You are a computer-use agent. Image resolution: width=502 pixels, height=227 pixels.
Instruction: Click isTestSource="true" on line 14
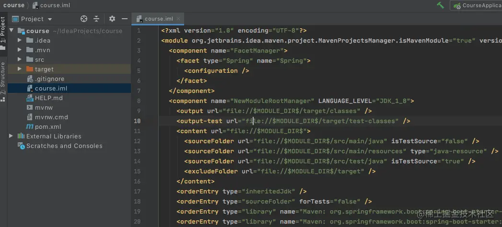[428, 161]
